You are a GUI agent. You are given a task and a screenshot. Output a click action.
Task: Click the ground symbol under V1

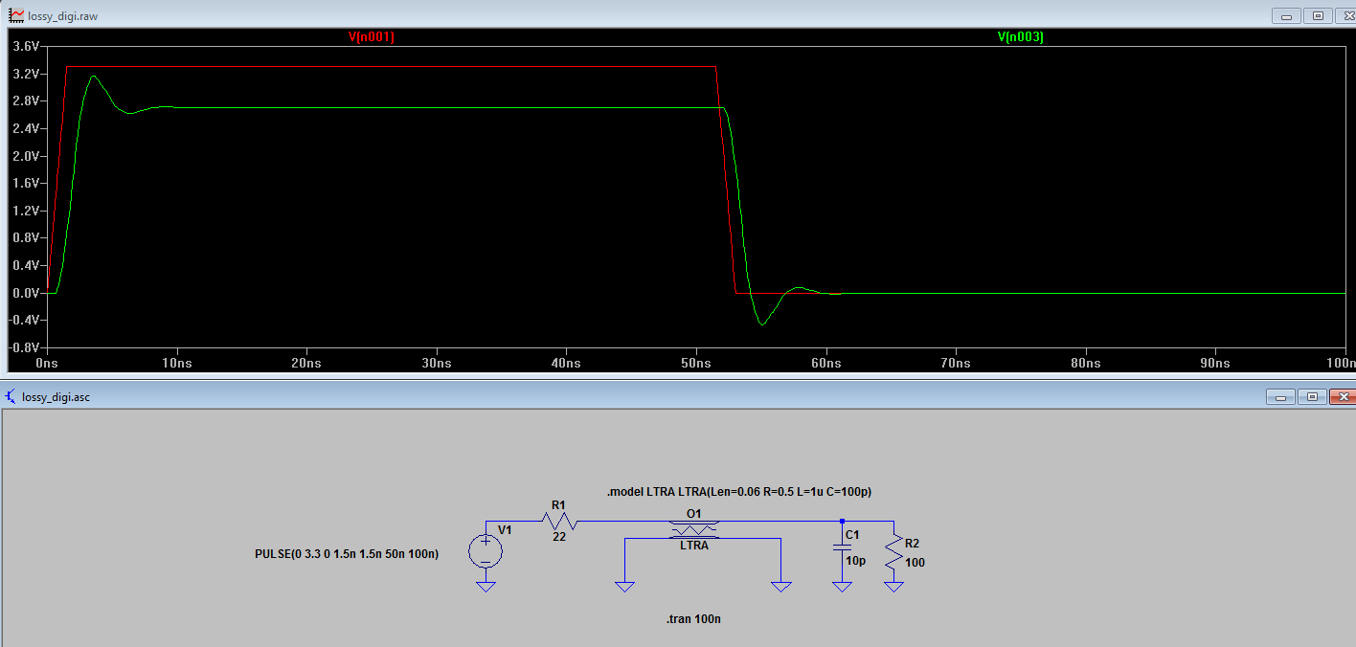click(x=486, y=586)
